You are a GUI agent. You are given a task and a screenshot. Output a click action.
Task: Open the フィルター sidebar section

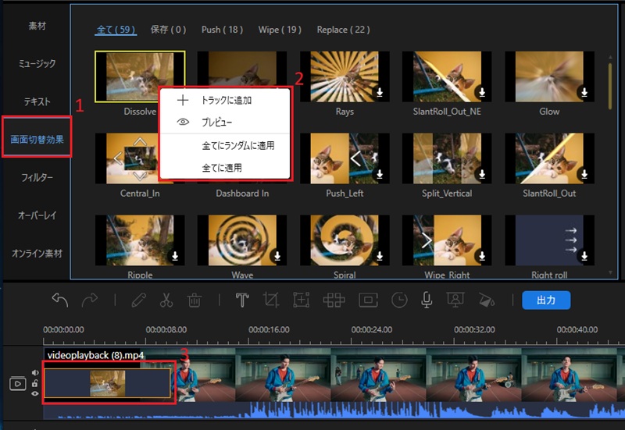click(37, 178)
